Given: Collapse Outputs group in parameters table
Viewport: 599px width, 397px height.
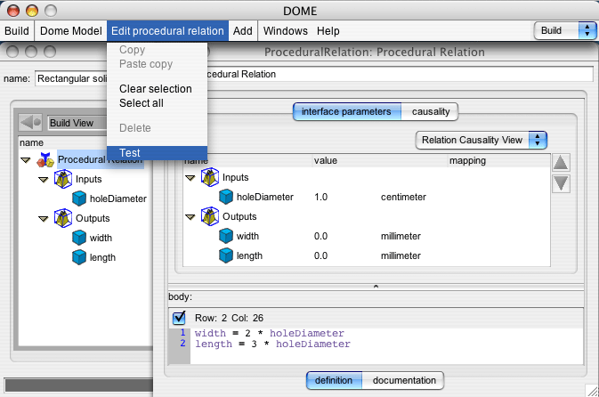Looking at the screenshot, I should tap(190, 216).
